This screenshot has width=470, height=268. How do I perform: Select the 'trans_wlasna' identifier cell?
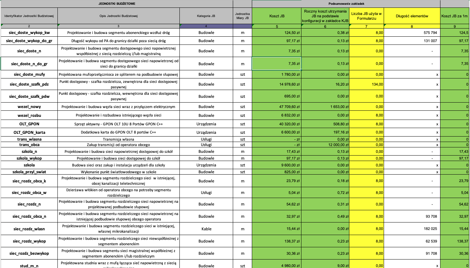[29, 139]
